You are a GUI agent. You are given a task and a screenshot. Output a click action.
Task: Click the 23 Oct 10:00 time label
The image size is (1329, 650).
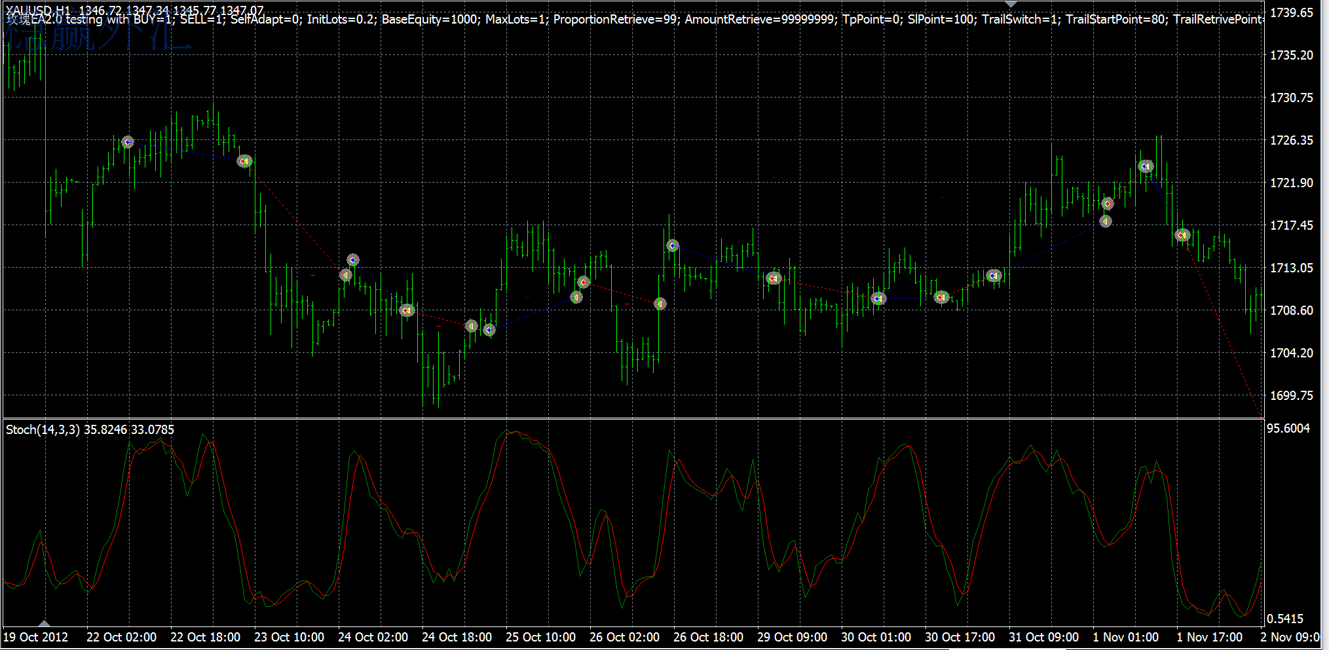tap(289, 637)
